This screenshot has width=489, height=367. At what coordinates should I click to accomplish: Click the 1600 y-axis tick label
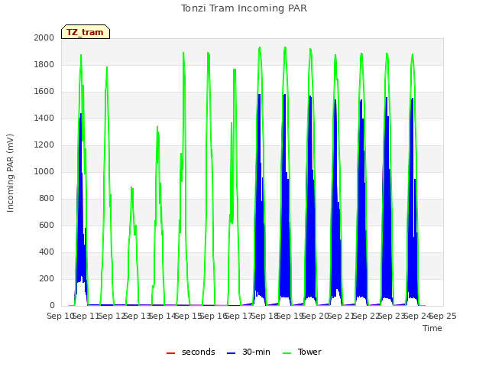44,92
